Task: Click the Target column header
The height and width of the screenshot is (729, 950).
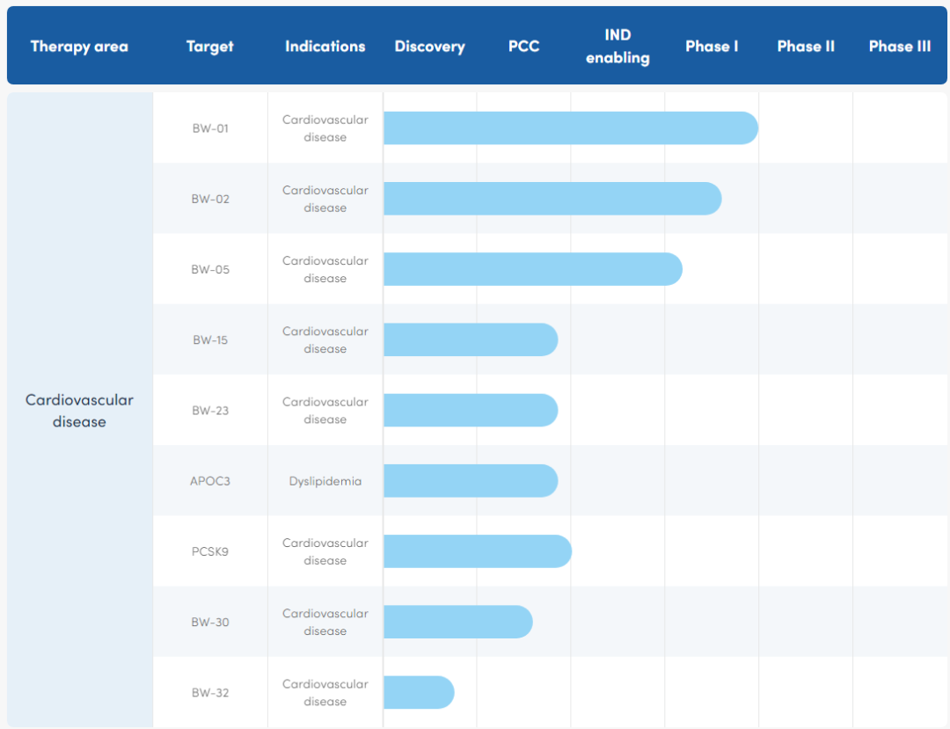Action: 210,47
